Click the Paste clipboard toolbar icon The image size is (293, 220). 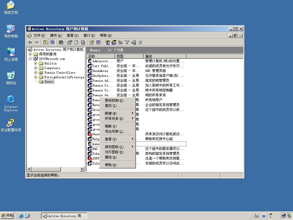click(x=61, y=42)
